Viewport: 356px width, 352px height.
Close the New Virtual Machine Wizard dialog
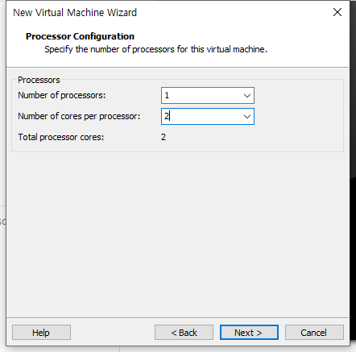[337, 12]
